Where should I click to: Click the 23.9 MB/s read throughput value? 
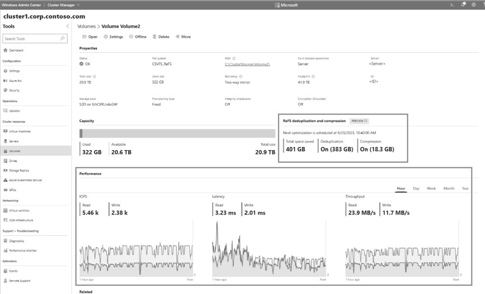pos(362,213)
